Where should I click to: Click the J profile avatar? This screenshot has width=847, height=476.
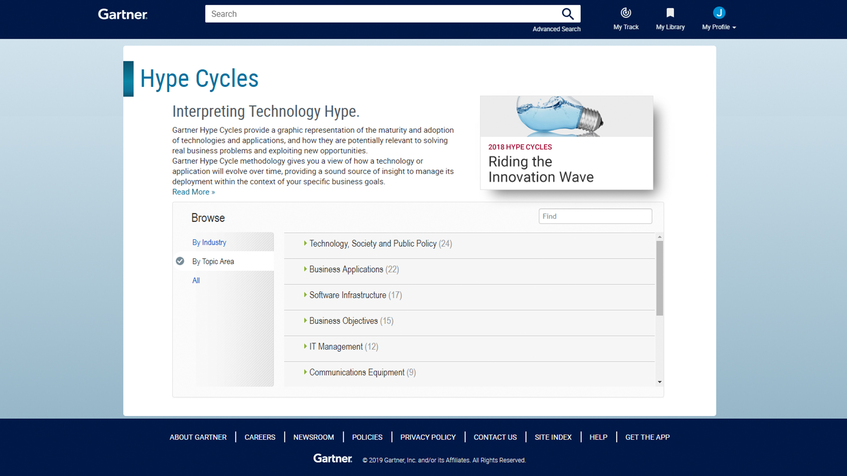(x=719, y=13)
